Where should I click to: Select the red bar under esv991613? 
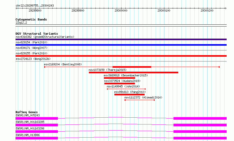129,95
